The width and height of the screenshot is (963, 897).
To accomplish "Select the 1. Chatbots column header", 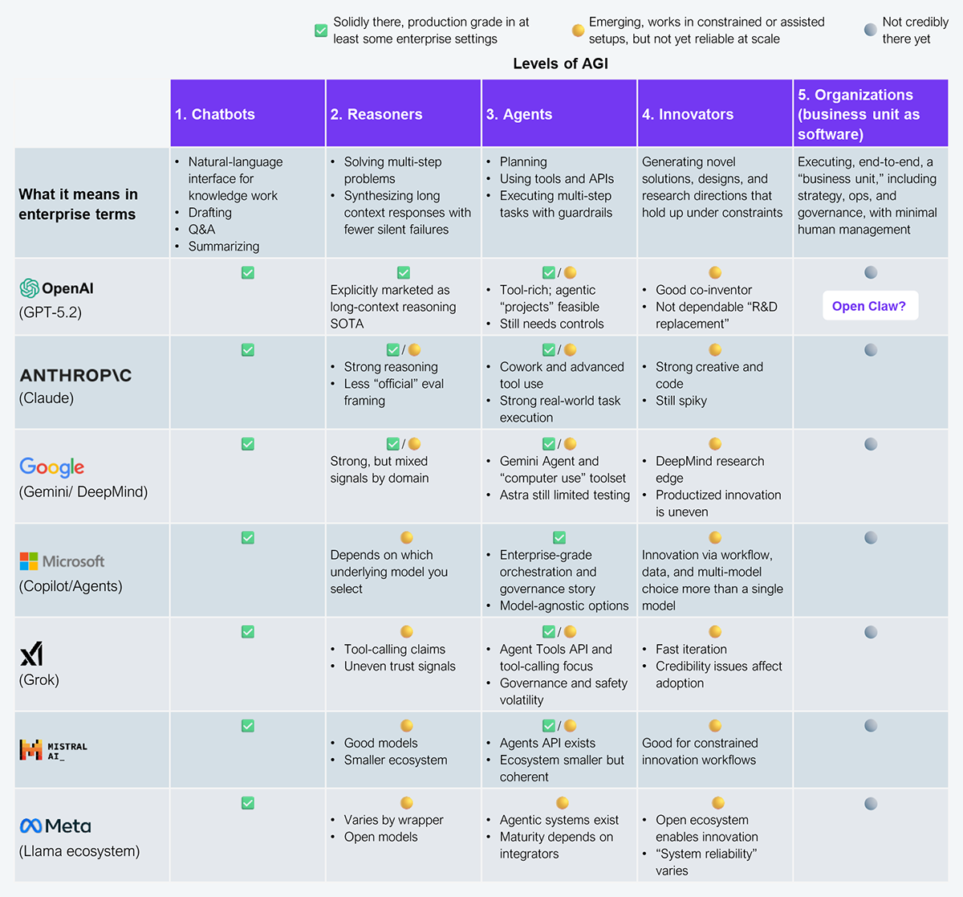I will (x=248, y=114).
